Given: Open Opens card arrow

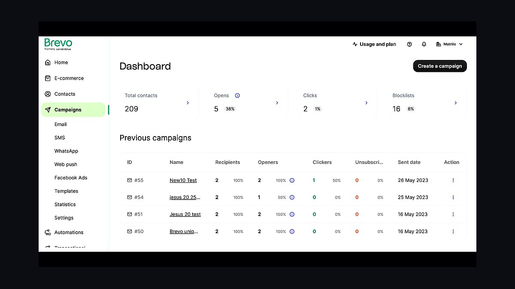Looking at the screenshot, I should [x=277, y=103].
